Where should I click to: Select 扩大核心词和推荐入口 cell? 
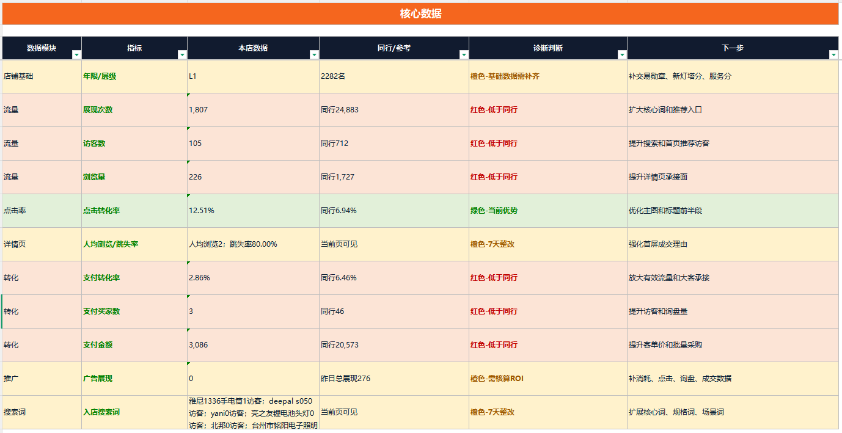click(x=733, y=111)
